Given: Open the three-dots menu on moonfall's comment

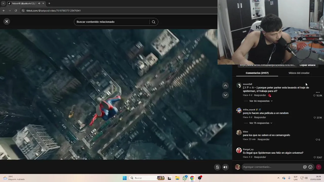Looking at the screenshot, I should click(x=318, y=92).
